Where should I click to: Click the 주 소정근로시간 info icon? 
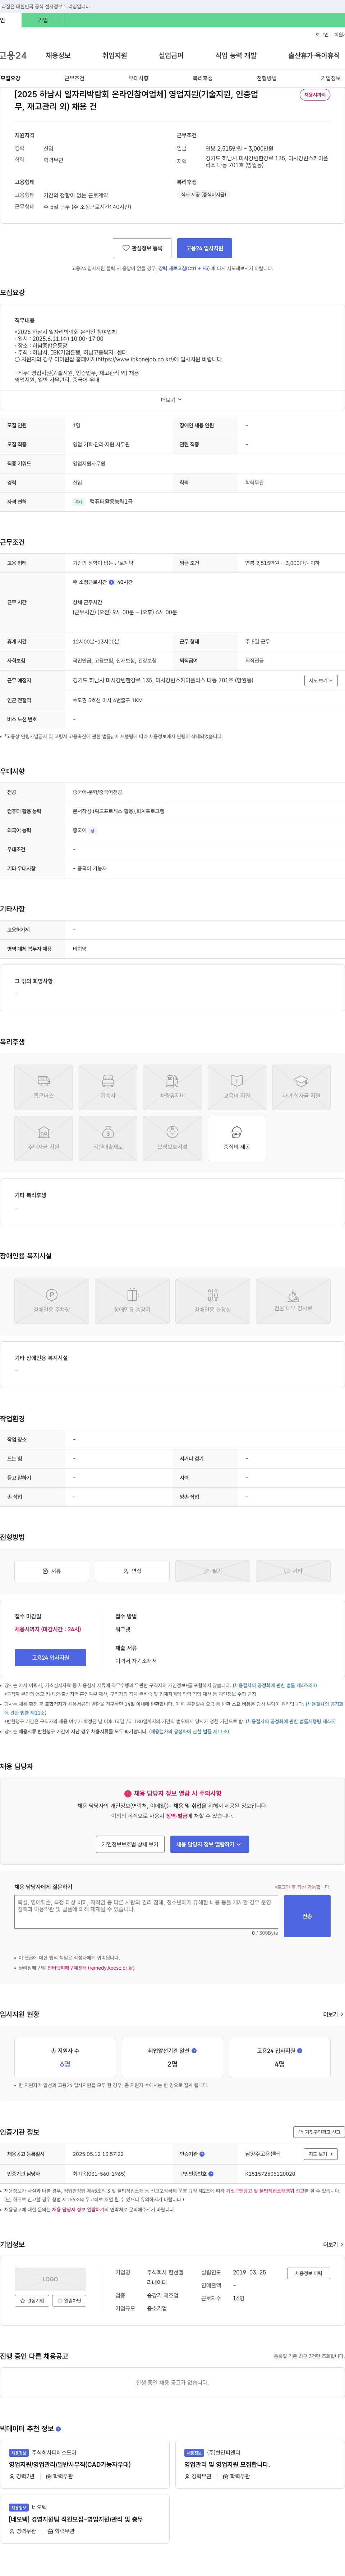pyautogui.click(x=112, y=582)
